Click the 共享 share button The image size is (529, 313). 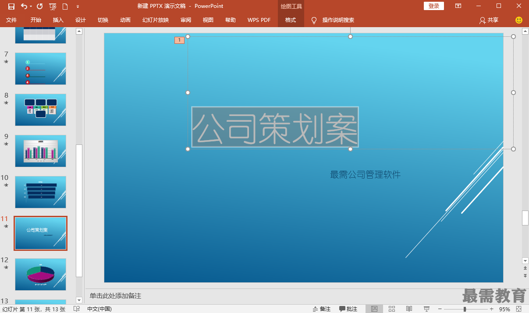pyautogui.click(x=489, y=20)
